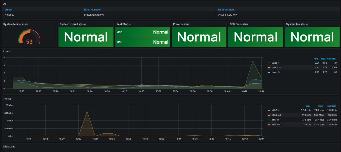Click the yellow Load-15 legend color marker
Image resolution: width=341 pixels, height=152 pixels.
pos(269,67)
